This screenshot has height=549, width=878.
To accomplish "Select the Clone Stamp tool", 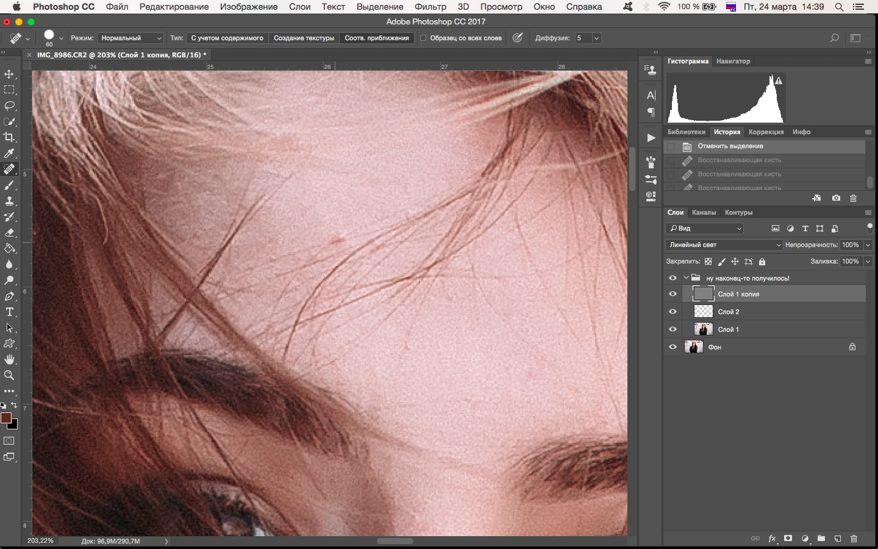I will point(9,201).
